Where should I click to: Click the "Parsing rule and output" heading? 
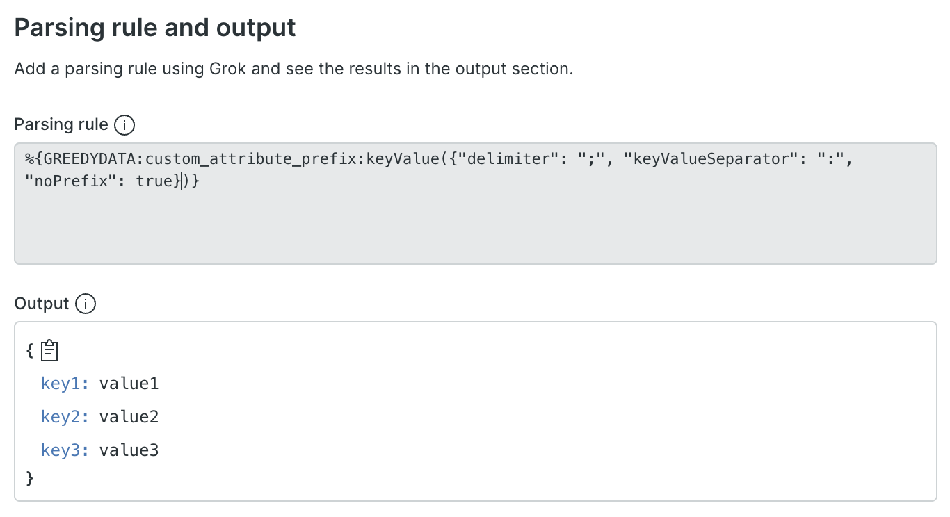click(155, 28)
